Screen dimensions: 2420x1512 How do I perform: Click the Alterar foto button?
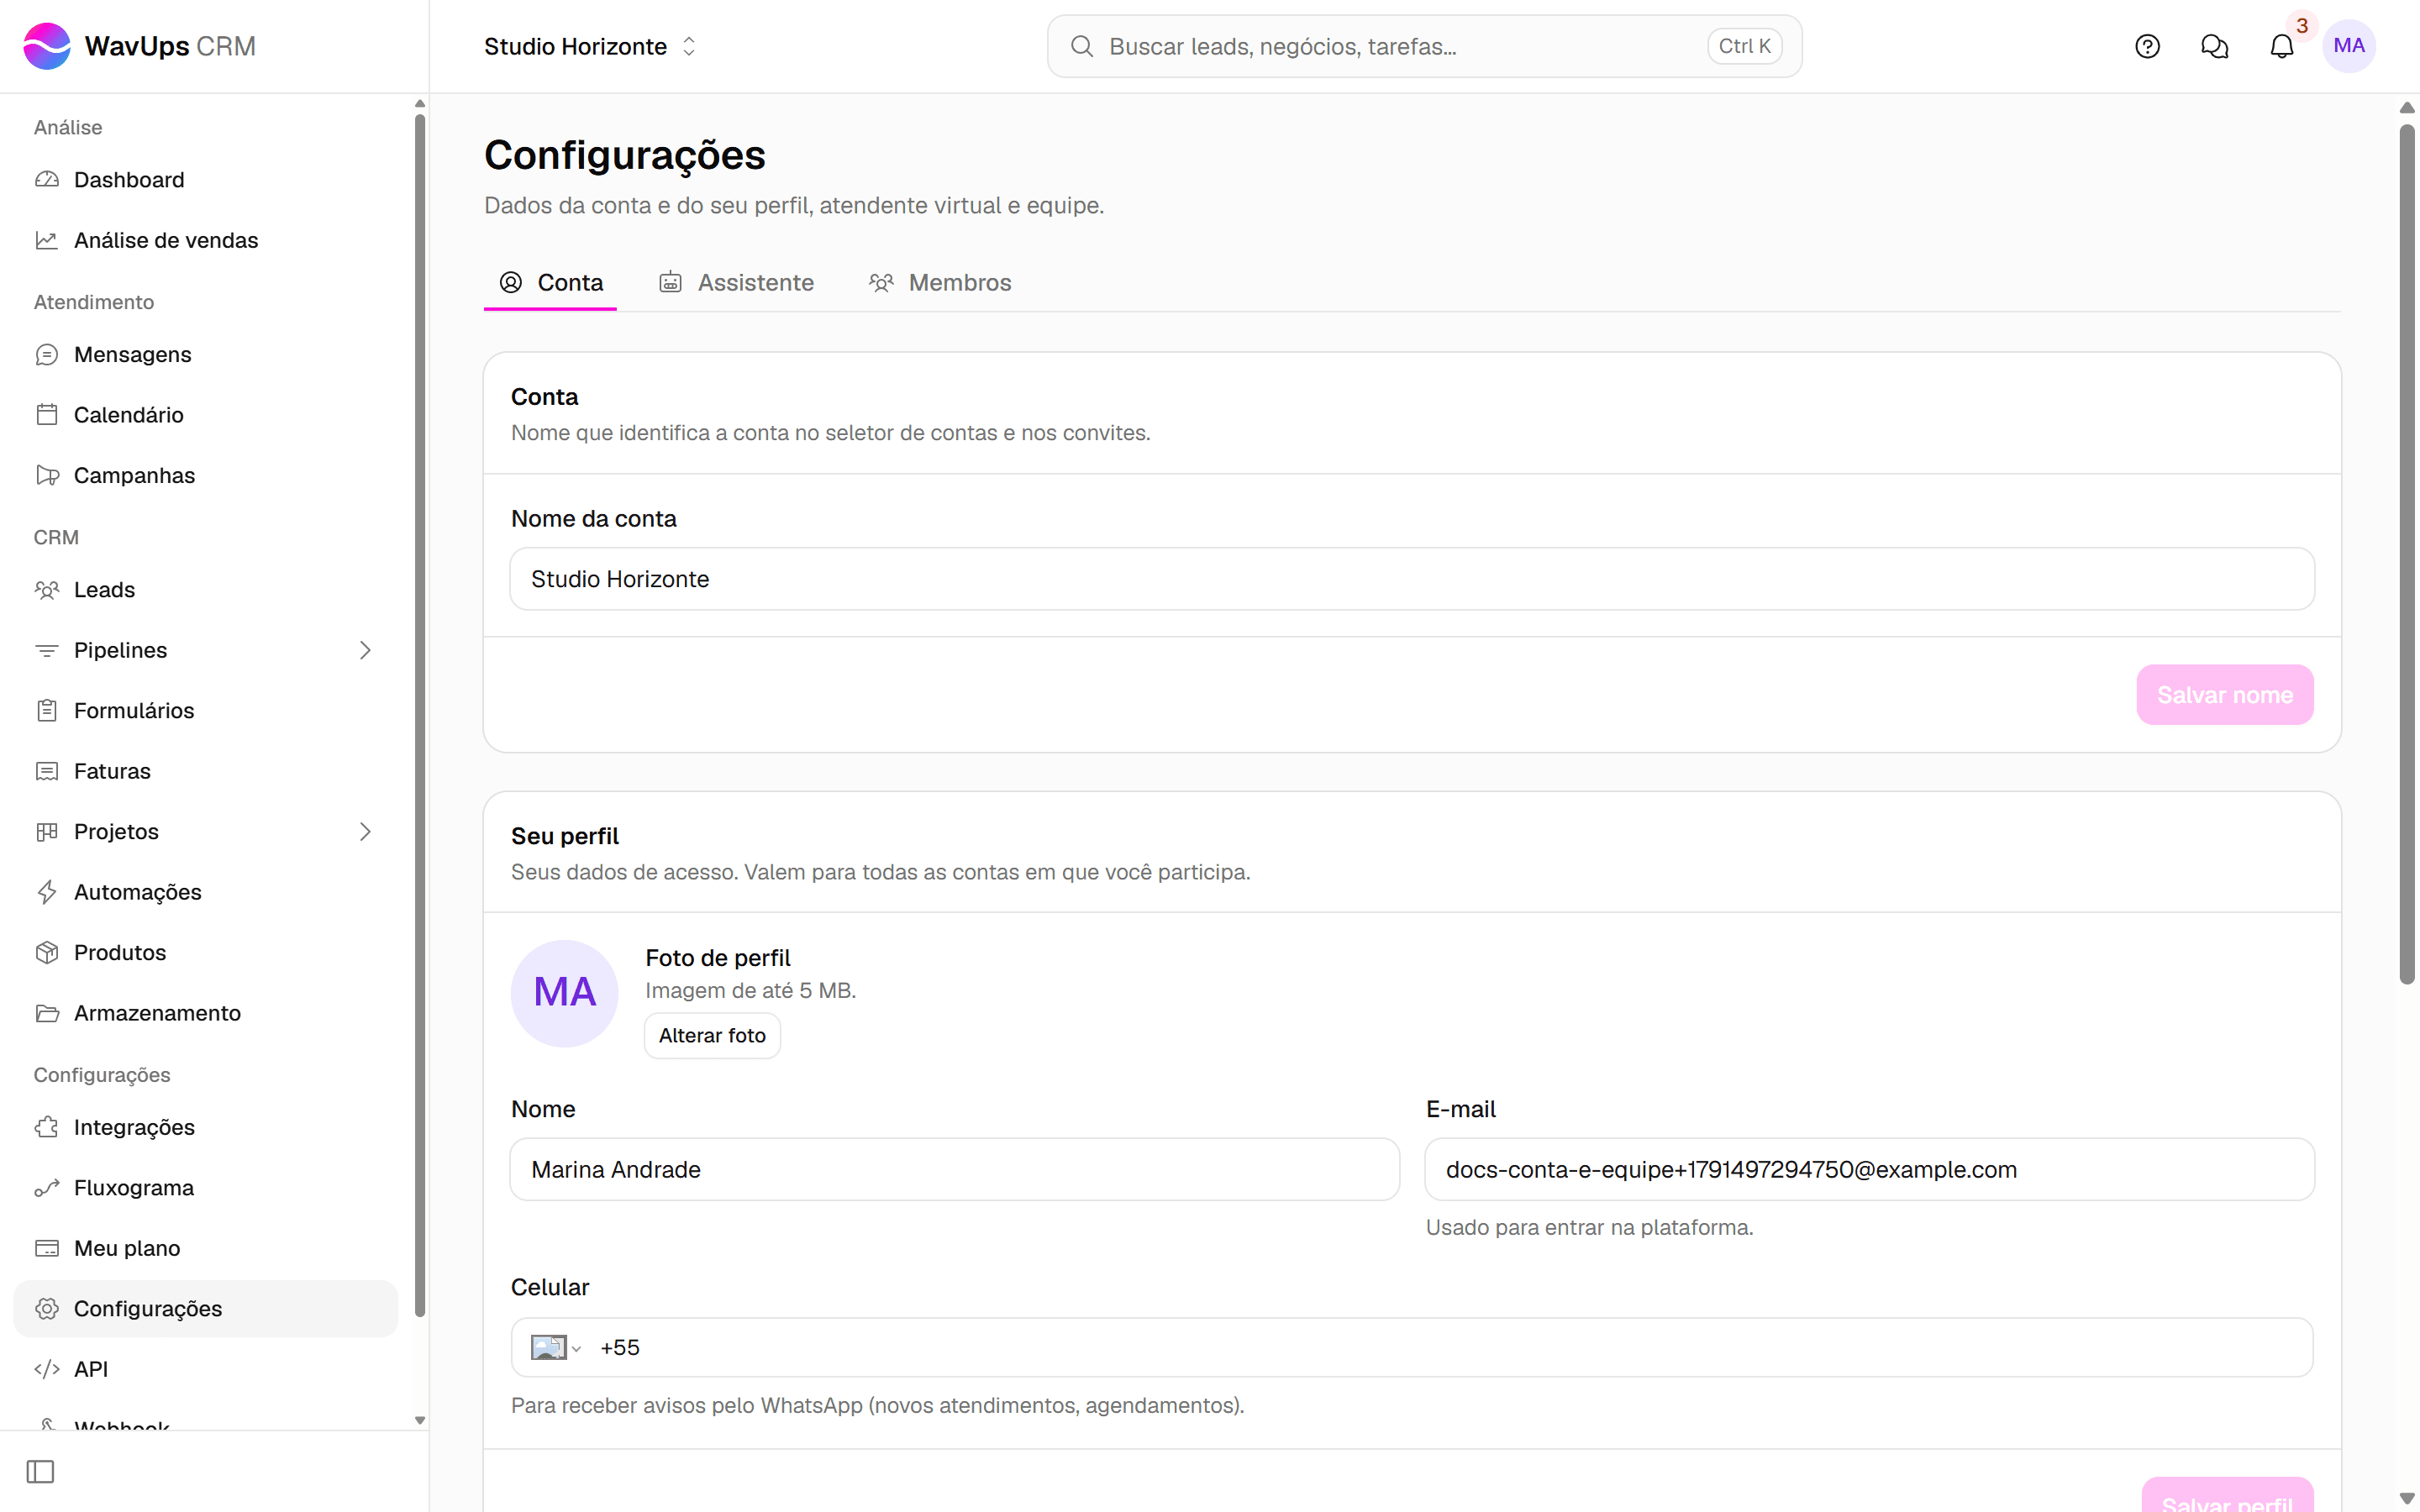[x=712, y=1035]
